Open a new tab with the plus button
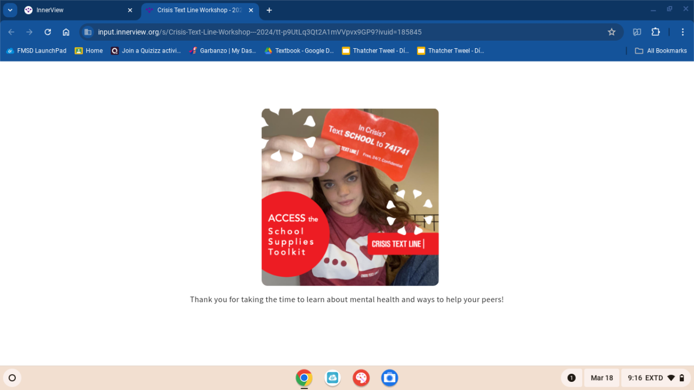The width and height of the screenshot is (694, 390). pyautogui.click(x=269, y=10)
